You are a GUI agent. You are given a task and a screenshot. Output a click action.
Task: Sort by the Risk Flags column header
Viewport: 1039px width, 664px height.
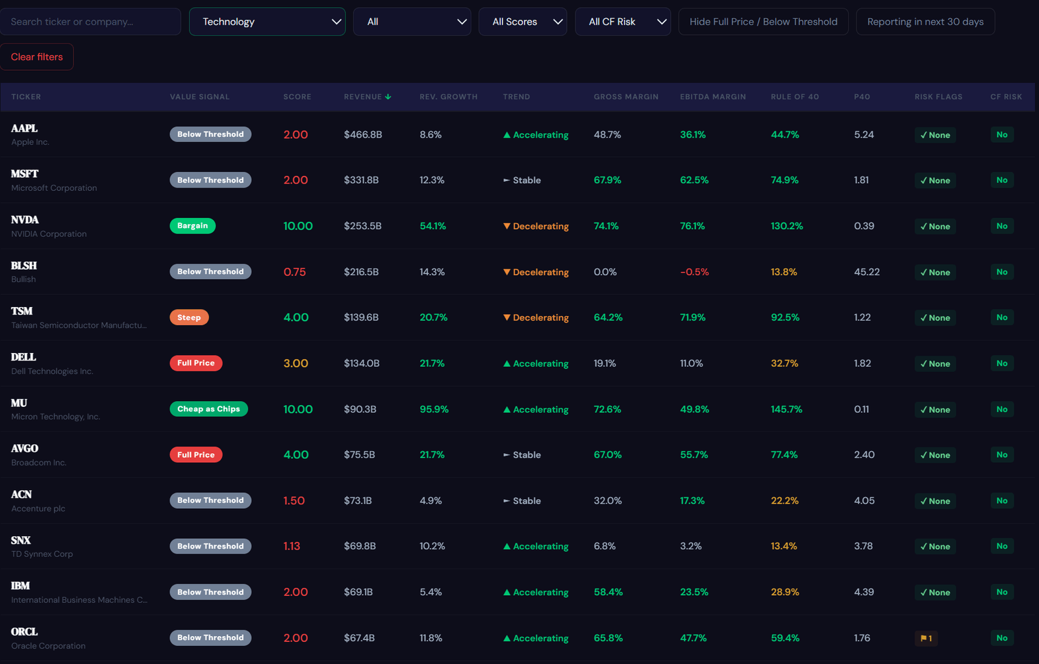[938, 97]
